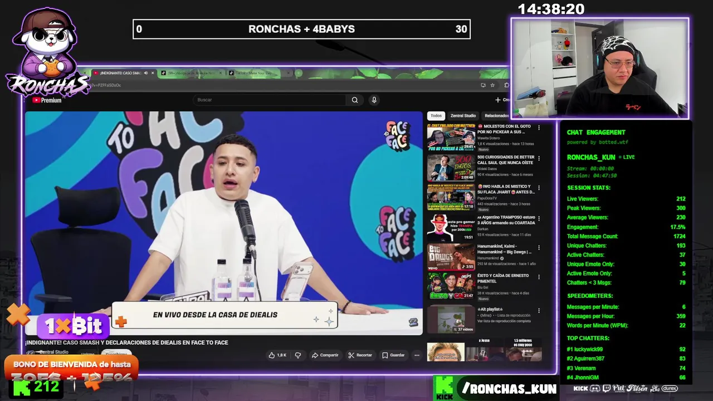
Task: Click the YouTube search magnifier button
Action: click(x=355, y=100)
